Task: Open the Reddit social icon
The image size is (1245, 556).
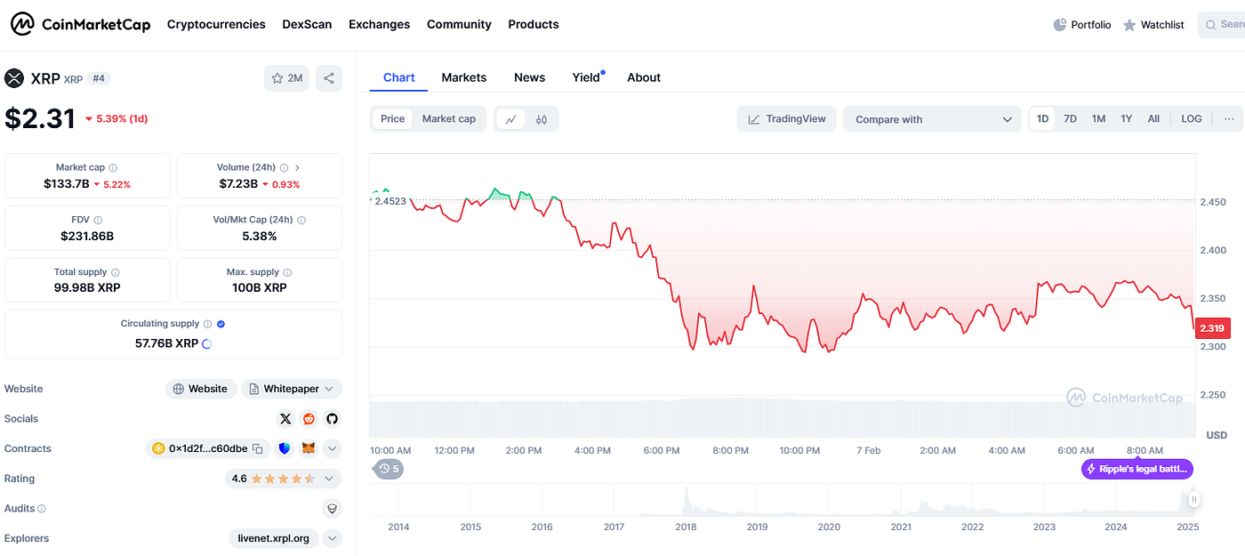Action: point(309,419)
